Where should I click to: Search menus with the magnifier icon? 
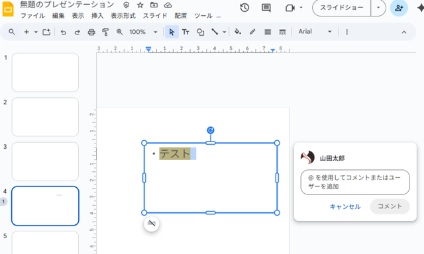12,32
